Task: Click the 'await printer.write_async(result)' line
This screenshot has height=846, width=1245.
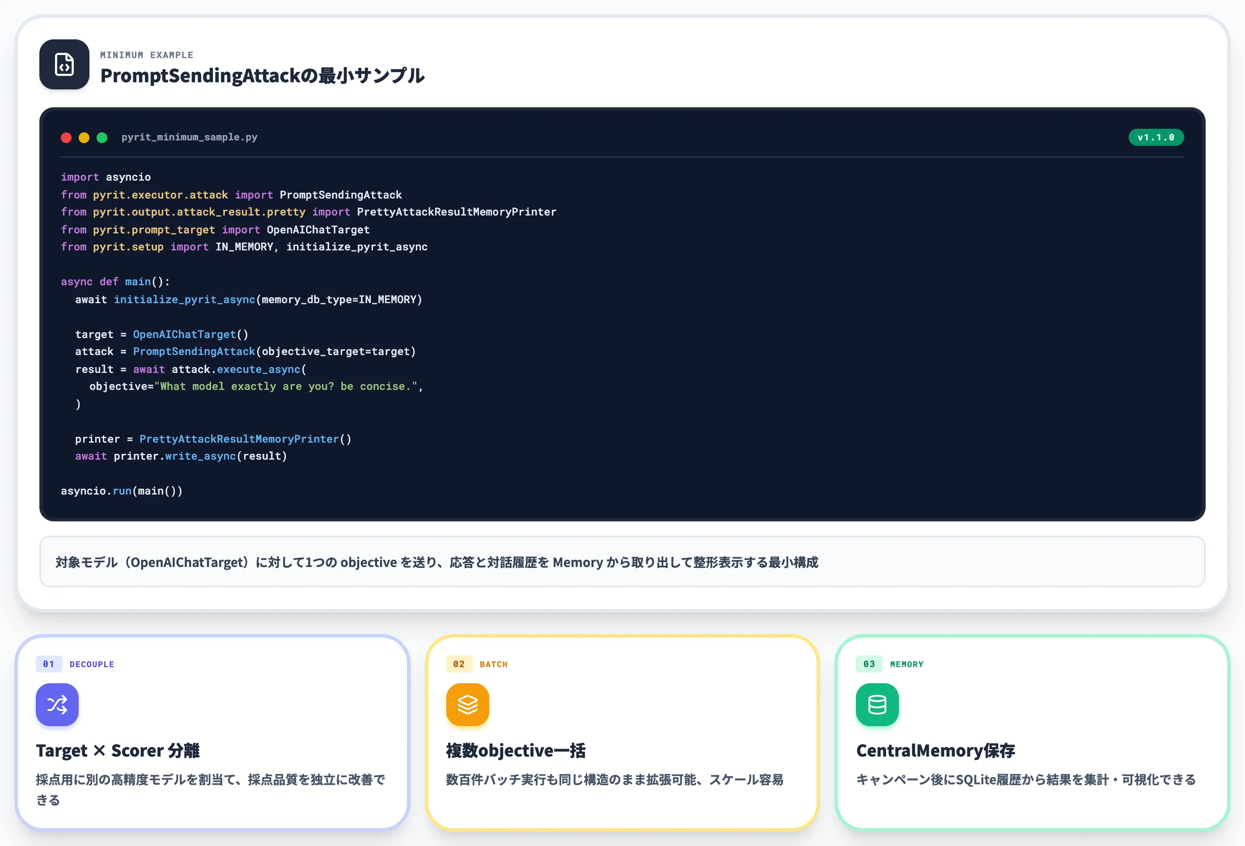Action: coord(181,456)
